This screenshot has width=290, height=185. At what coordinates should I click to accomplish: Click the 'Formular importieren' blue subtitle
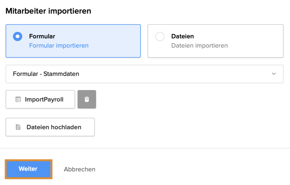pyautogui.click(x=59, y=45)
